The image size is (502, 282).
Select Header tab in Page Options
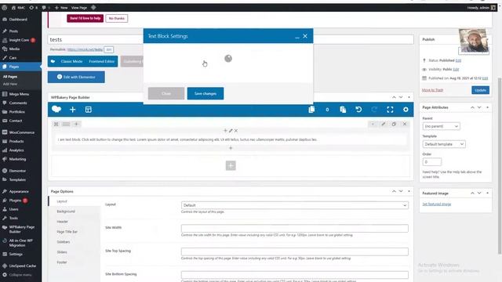(63, 222)
